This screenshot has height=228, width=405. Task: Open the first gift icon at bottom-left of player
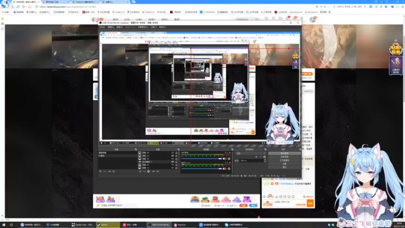pyautogui.click(x=100, y=199)
